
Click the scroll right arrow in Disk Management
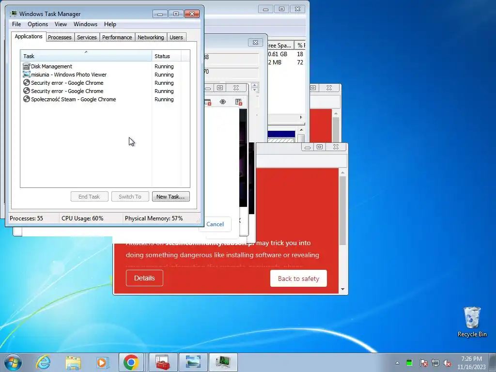pyautogui.click(x=301, y=117)
